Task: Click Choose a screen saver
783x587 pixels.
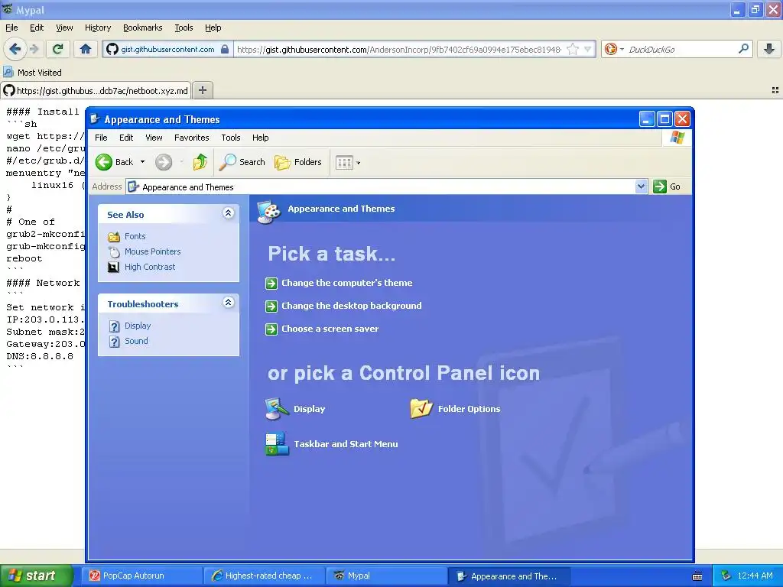Action: [330, 329]
